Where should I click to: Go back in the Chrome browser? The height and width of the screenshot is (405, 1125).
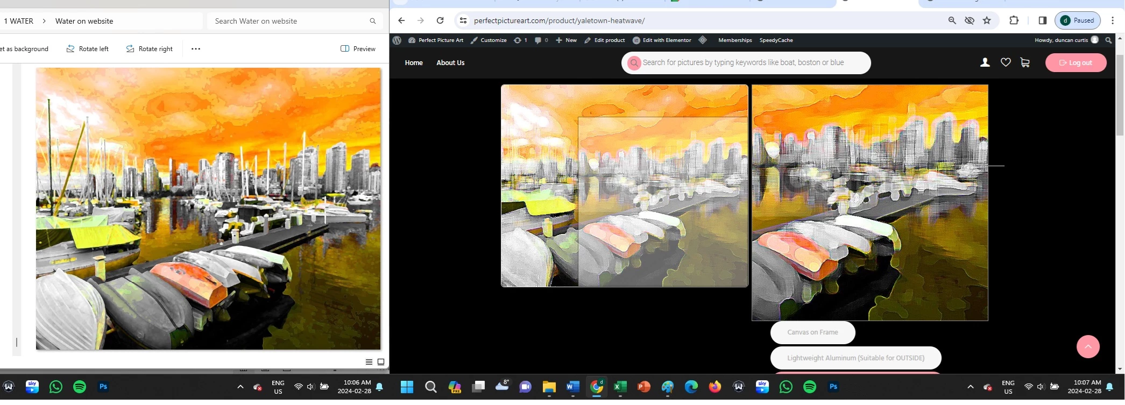[x=401, y=20]
